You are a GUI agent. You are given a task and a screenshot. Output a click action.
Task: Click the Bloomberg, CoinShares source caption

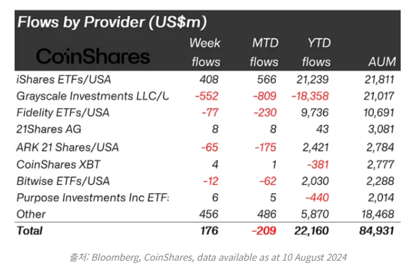pyautogui.click(x=208, y=257)
